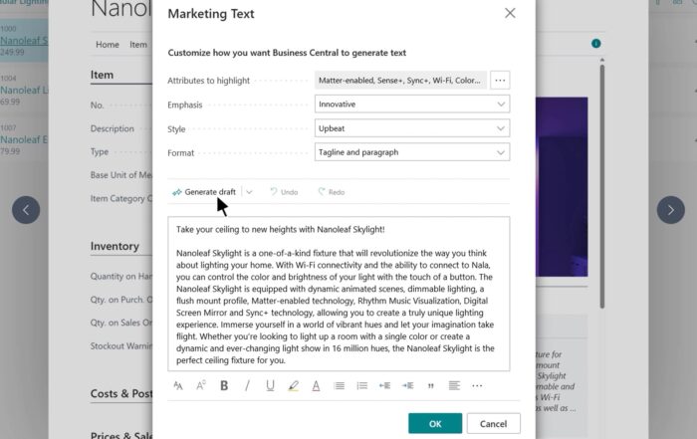This screenshot has height=439, width=697.
Task: Expand the Generate draft options arrow
Action: point(249,192)
